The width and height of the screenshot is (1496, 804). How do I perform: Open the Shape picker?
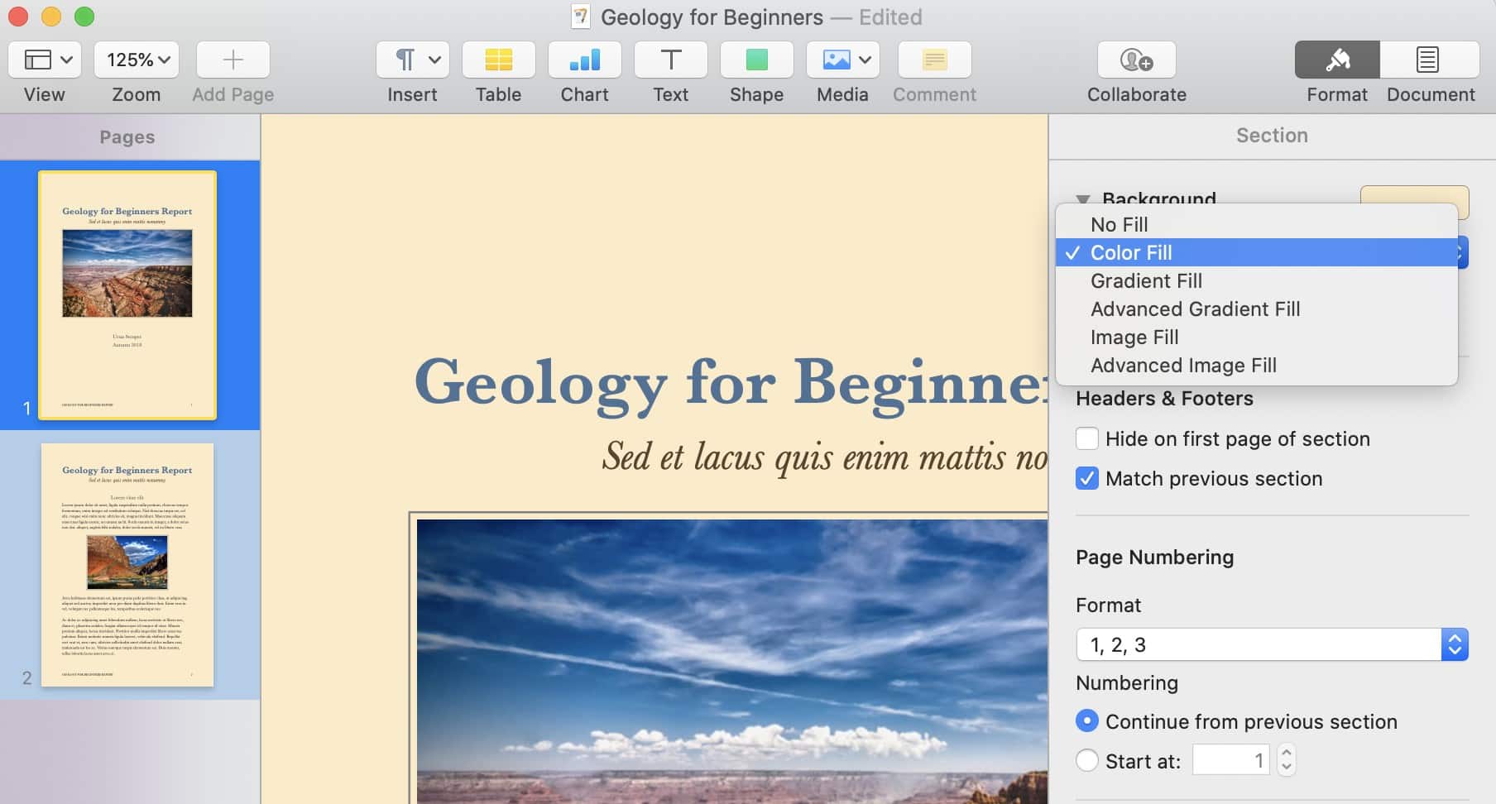pos(756,60)
